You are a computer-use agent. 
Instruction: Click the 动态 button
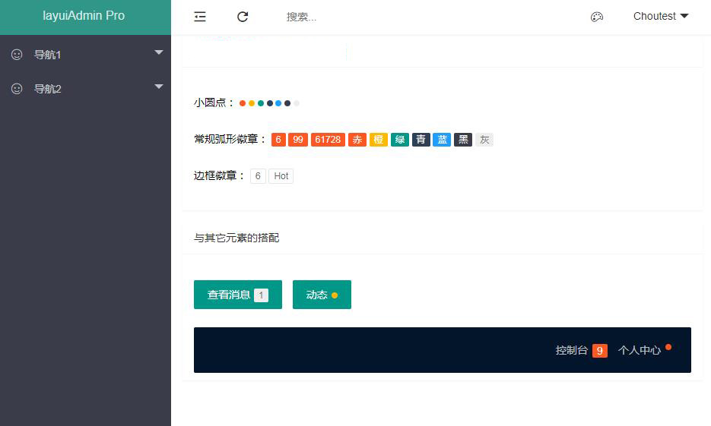pyautogui.click(x=322, y=295)
